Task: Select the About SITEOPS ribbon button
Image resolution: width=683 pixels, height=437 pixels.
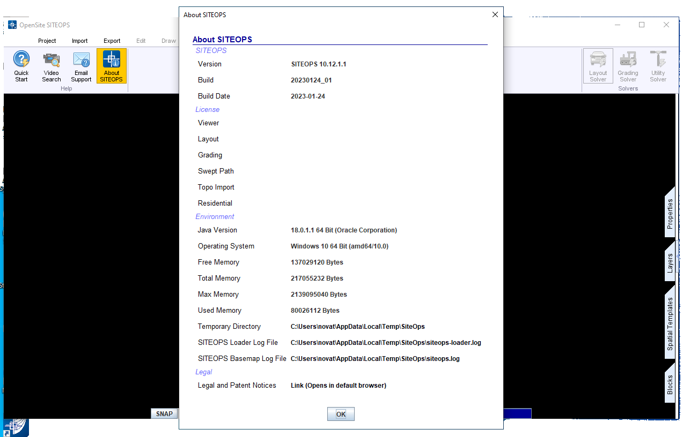Action: point(112,66)
